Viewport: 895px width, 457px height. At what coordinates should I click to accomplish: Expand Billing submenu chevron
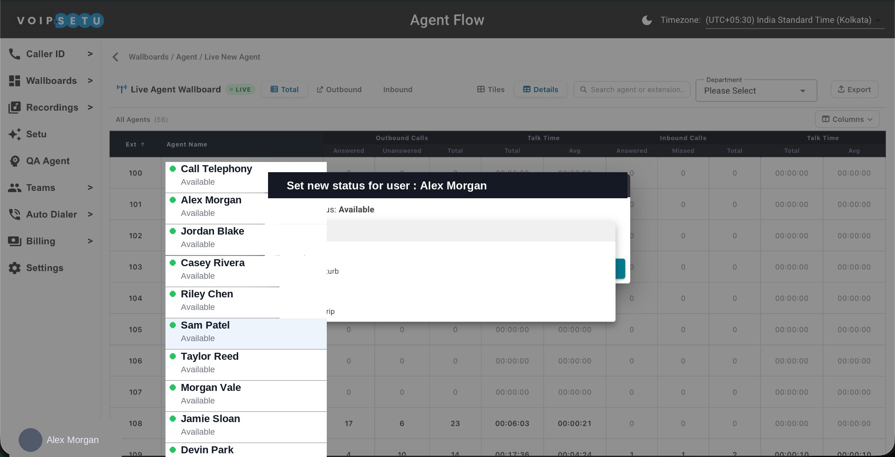click(x=90, y=241)
